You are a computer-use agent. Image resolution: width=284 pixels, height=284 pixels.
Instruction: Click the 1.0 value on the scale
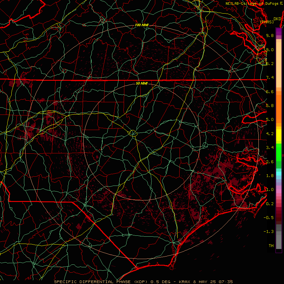coord(270,190)
